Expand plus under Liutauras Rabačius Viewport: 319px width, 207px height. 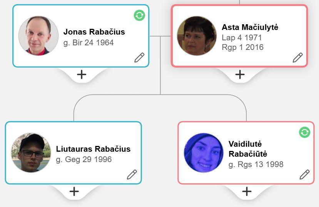click(74, 191)
